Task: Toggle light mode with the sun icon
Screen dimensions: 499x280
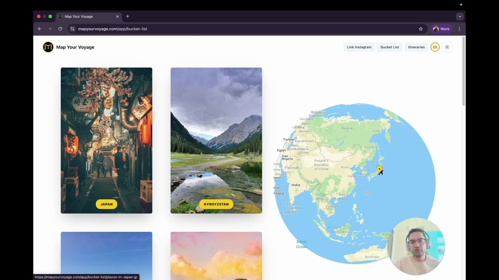Action: (447, 47)
